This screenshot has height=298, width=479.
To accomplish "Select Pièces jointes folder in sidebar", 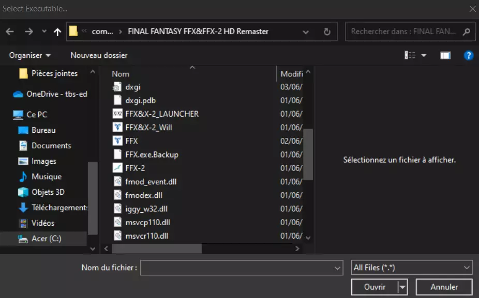I will click(x=49, y=73).
